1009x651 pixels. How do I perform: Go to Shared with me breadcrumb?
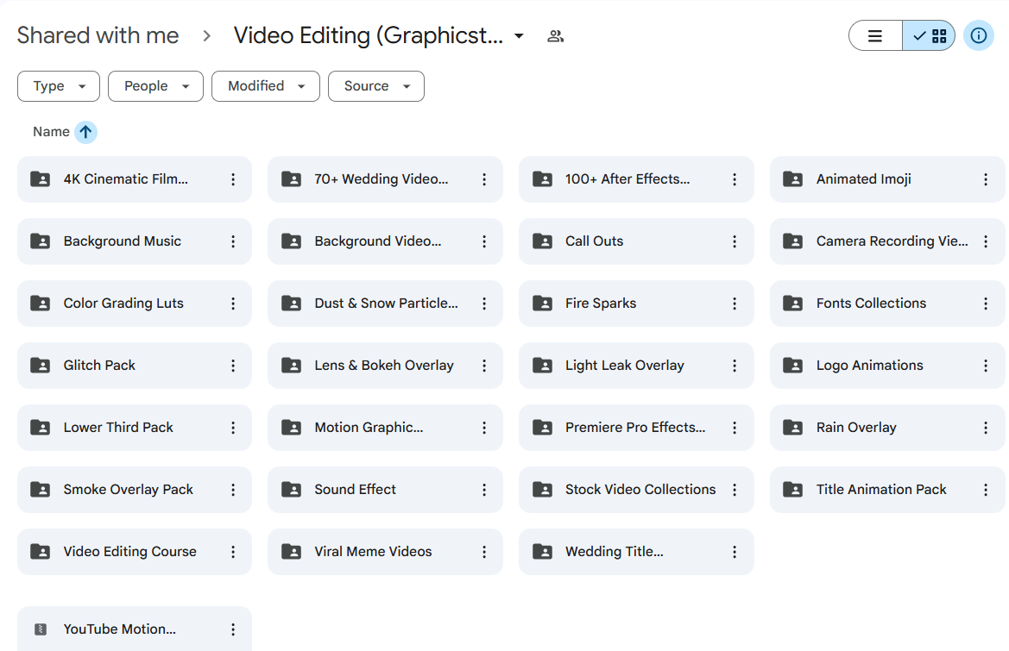click(x=98, y=35)
